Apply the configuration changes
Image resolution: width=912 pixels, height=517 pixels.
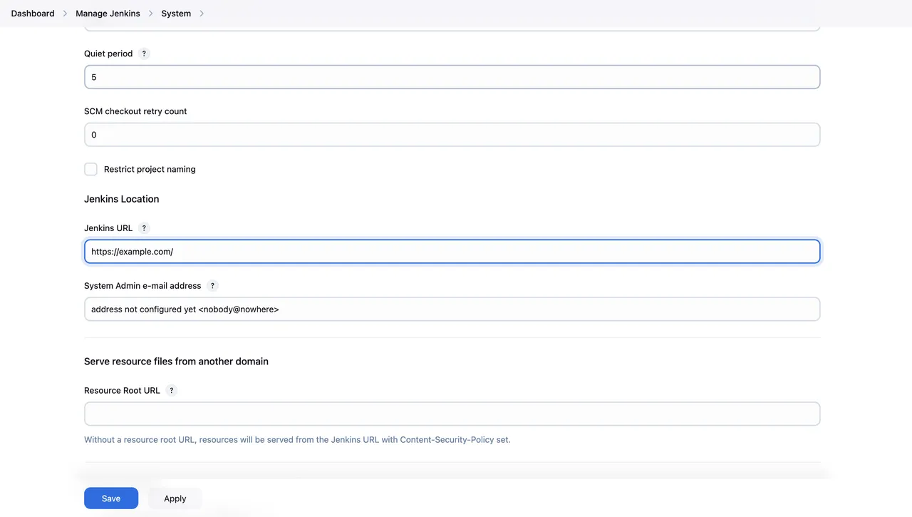(175, 498)
